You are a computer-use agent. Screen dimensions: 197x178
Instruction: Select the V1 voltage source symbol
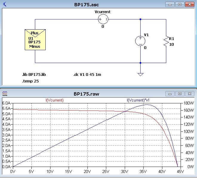140,41
